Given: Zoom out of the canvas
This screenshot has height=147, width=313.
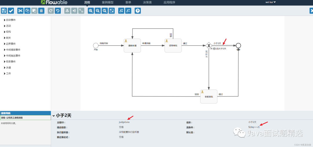Looking at the screenshot, I should 98,11.
